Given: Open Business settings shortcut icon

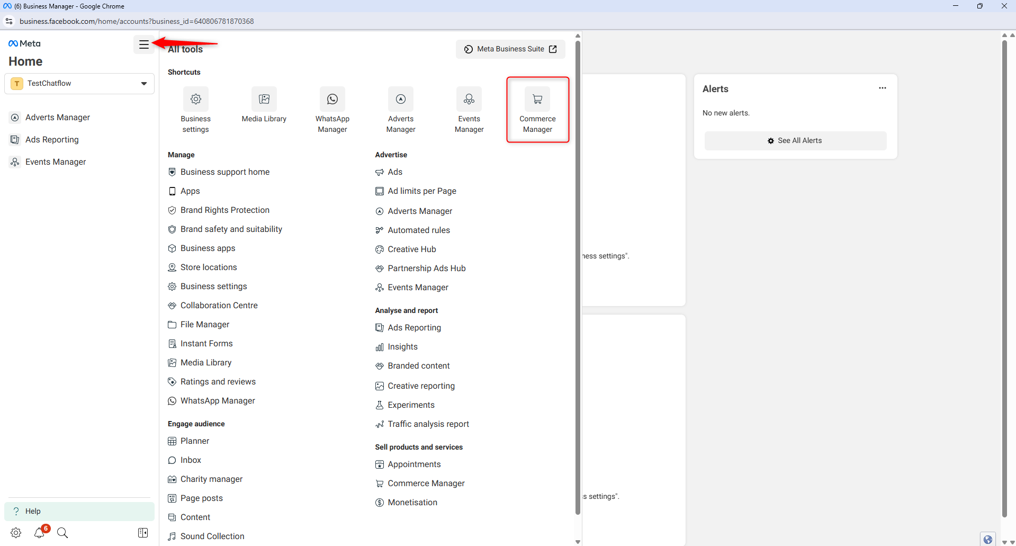Looking at the screenshot, I should (x=196, y=99).
